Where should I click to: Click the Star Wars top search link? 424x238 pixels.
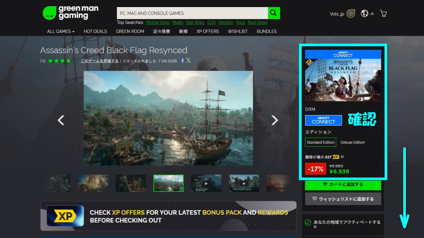point(195,22)
